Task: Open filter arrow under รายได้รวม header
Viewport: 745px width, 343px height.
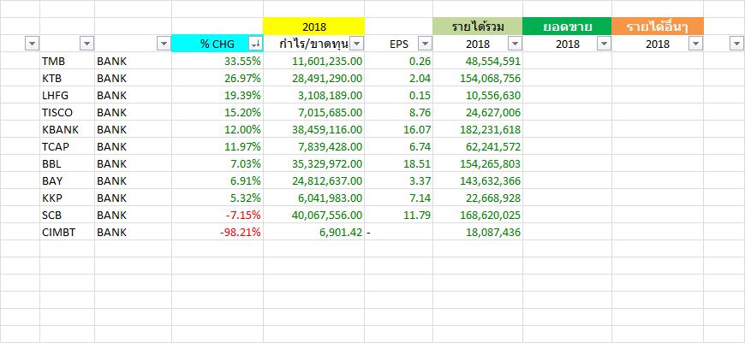Action: [x=515, y=44]
